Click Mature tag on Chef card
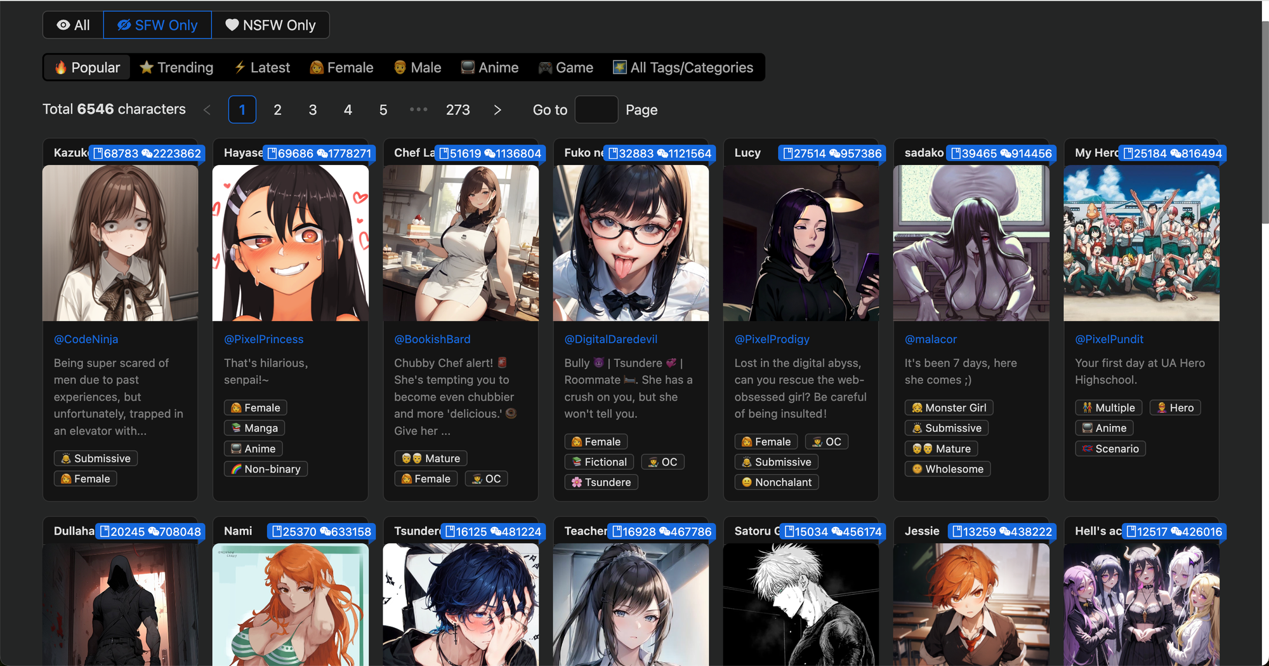This screenshot has width=1269, height=666. (431, 458)
